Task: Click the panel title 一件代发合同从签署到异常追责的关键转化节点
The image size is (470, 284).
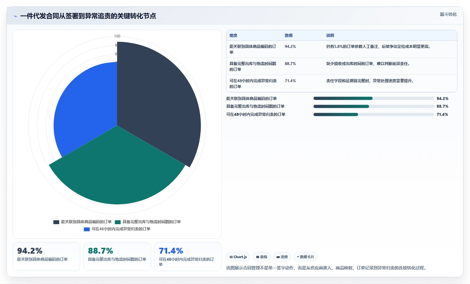Action: click(88, 16)
